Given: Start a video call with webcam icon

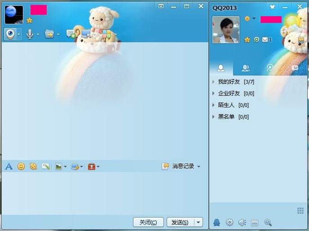Looking at the screenshot, I should [10, 34].
